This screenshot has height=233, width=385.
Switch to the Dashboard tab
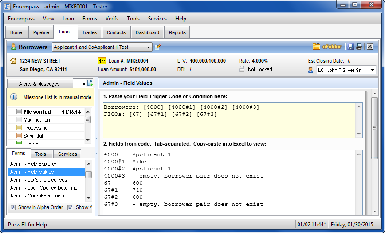click(147, 32)
